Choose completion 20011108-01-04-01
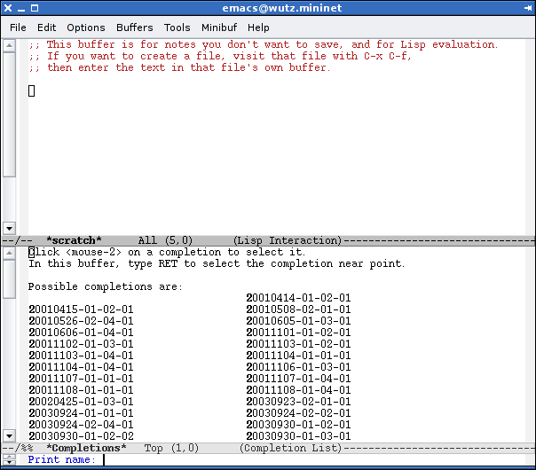536x470 pixels. point(298,390)
